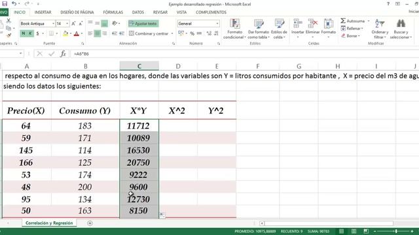The height and width of the screenshot is (235, 419).
Task: Toggle italic (K) formatting
Action: tap(31, 33)
